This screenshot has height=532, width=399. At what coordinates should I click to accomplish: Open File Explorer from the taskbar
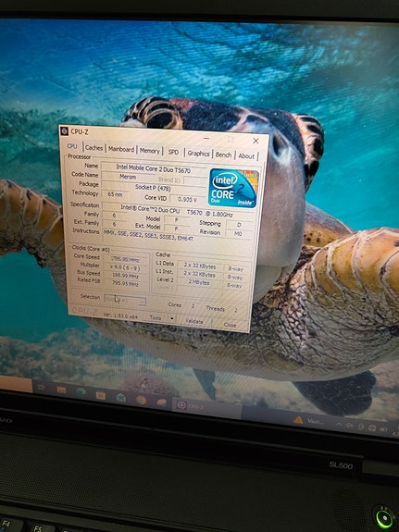point(61,390)
